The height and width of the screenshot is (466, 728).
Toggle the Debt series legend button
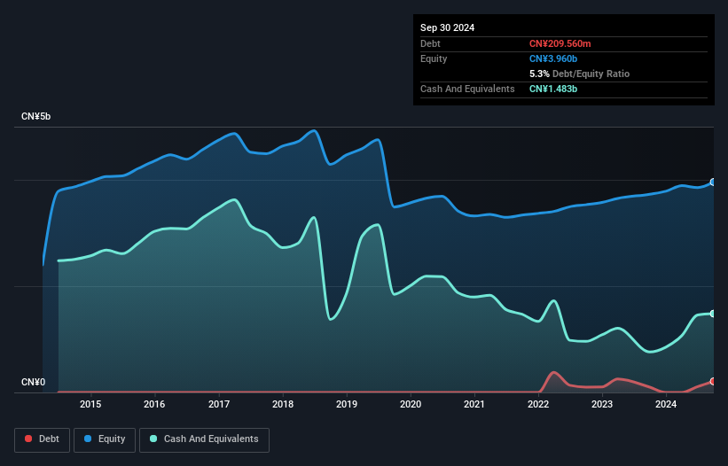click(x=43, y=439)
